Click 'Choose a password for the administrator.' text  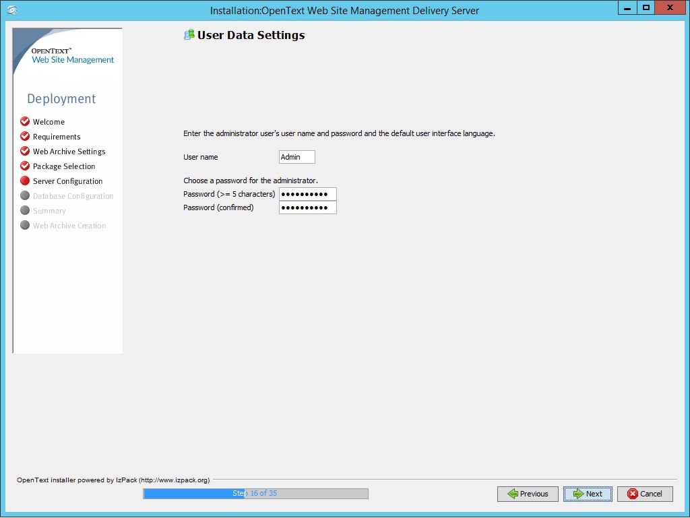coord(251,181)
